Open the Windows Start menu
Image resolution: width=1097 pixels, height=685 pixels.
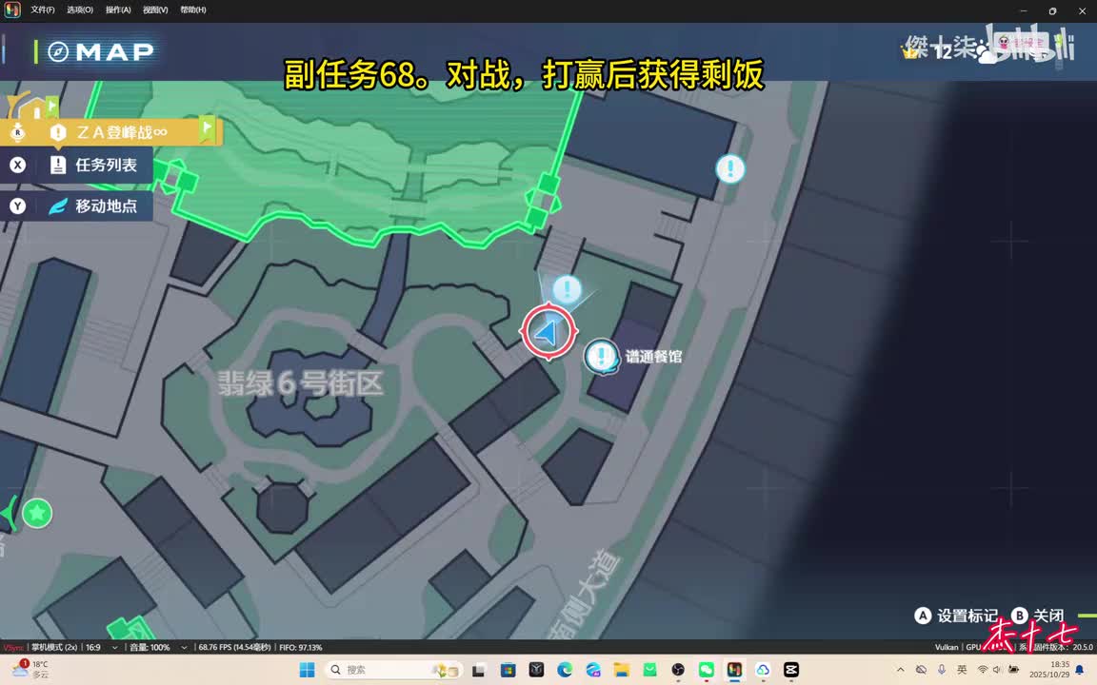(x=307, y=670)
